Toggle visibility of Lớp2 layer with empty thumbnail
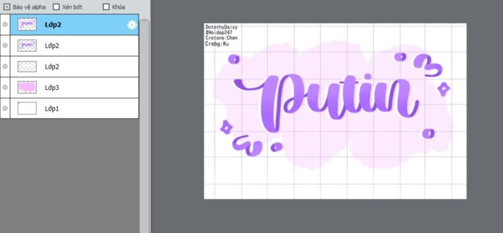Image resolution: width=503 pixels, height=233 pixels. [x=5, y=66]
